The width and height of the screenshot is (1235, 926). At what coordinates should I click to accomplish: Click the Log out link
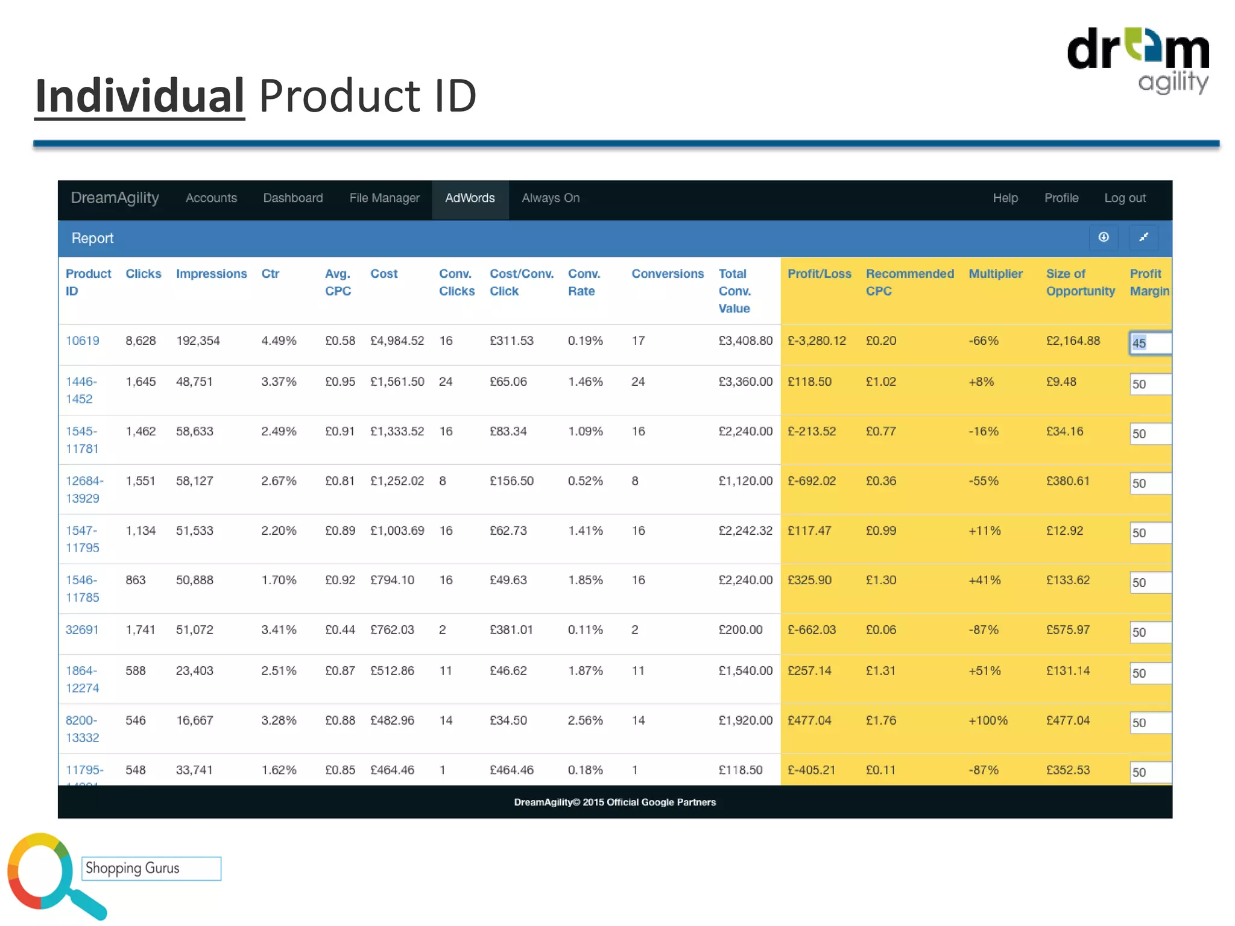click(x=1125, y=198)
